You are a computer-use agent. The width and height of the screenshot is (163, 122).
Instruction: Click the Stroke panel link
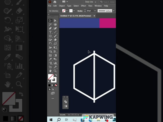[x=80, y=11]
